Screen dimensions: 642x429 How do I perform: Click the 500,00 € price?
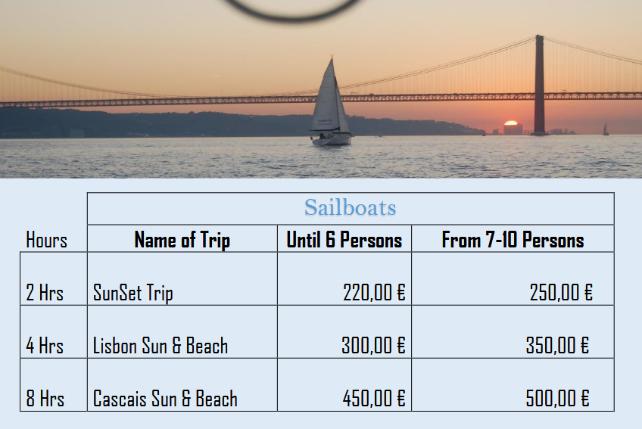[558, 399]
